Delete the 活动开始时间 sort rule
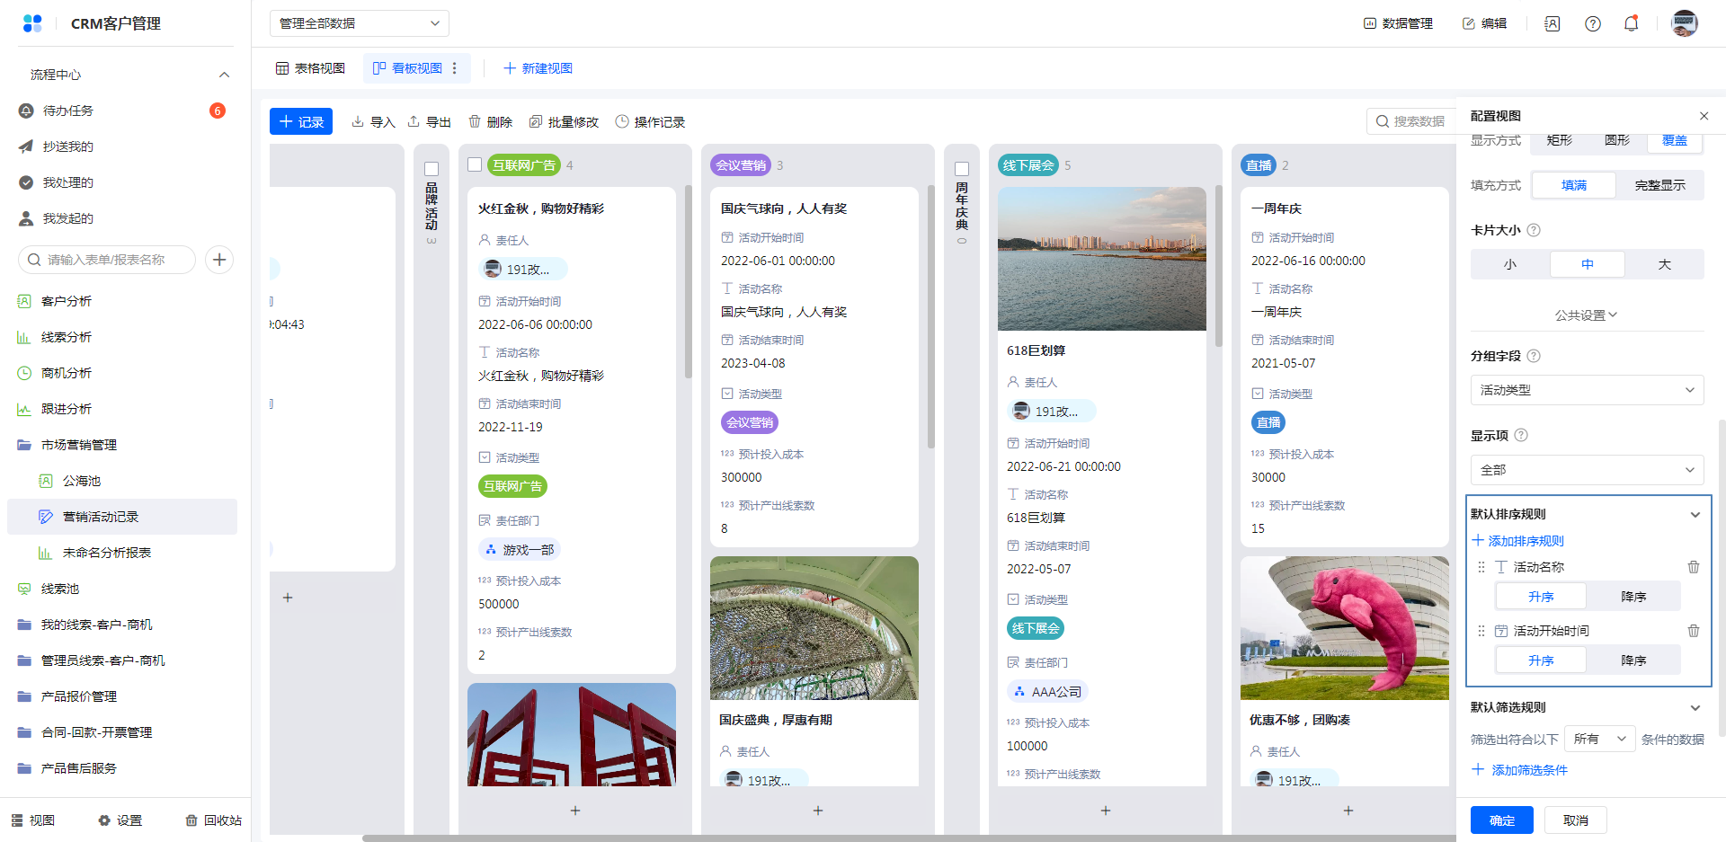1726x842 pixels. point(1693,631)
